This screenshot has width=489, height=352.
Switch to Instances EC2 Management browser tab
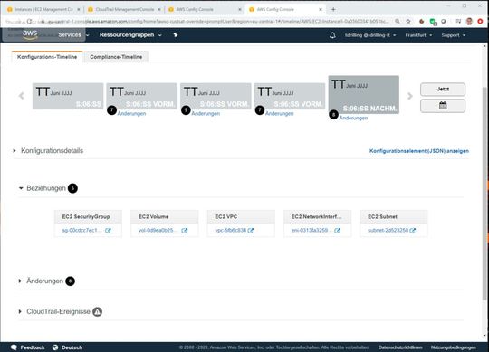click(43, 9)
